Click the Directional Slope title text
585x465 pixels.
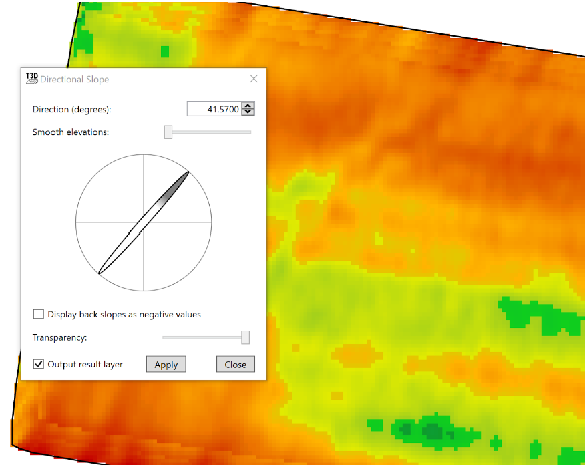75,79
